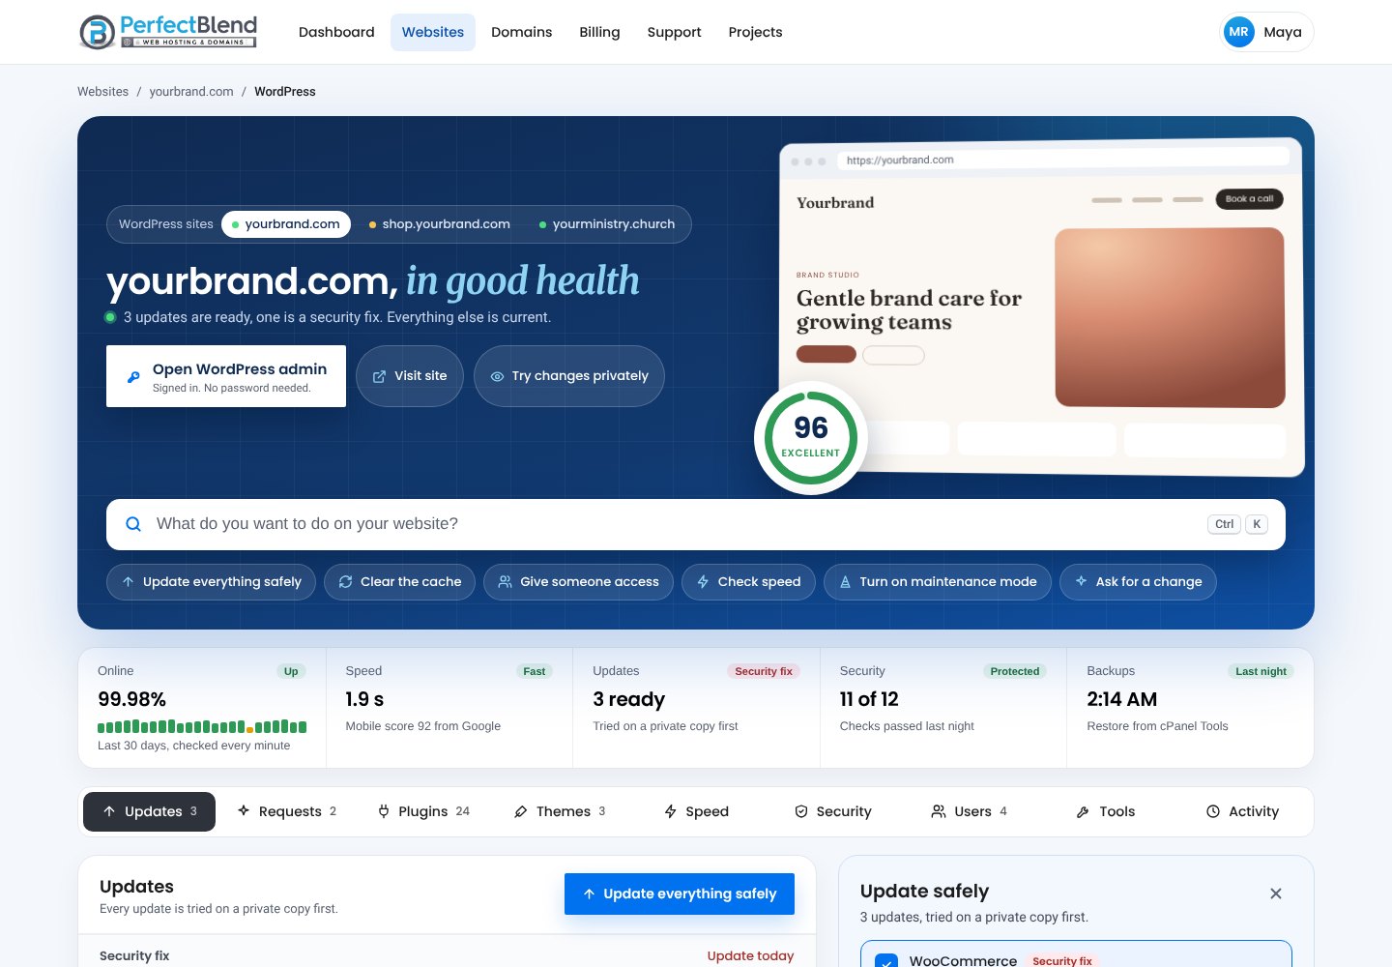This screenshot has height=967, width=1392.
Task: Switch to shop.yourbrand.com site
Action: click(x=440, y=224)
